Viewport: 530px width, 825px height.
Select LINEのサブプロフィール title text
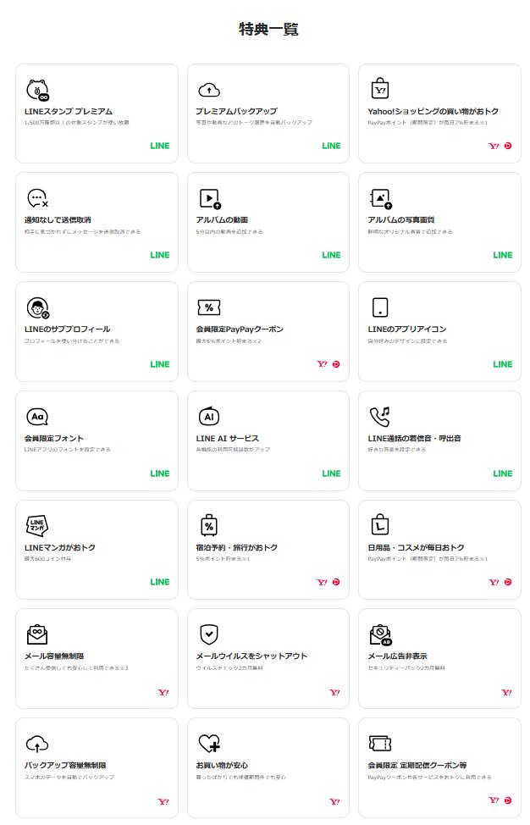coord(67,329)
